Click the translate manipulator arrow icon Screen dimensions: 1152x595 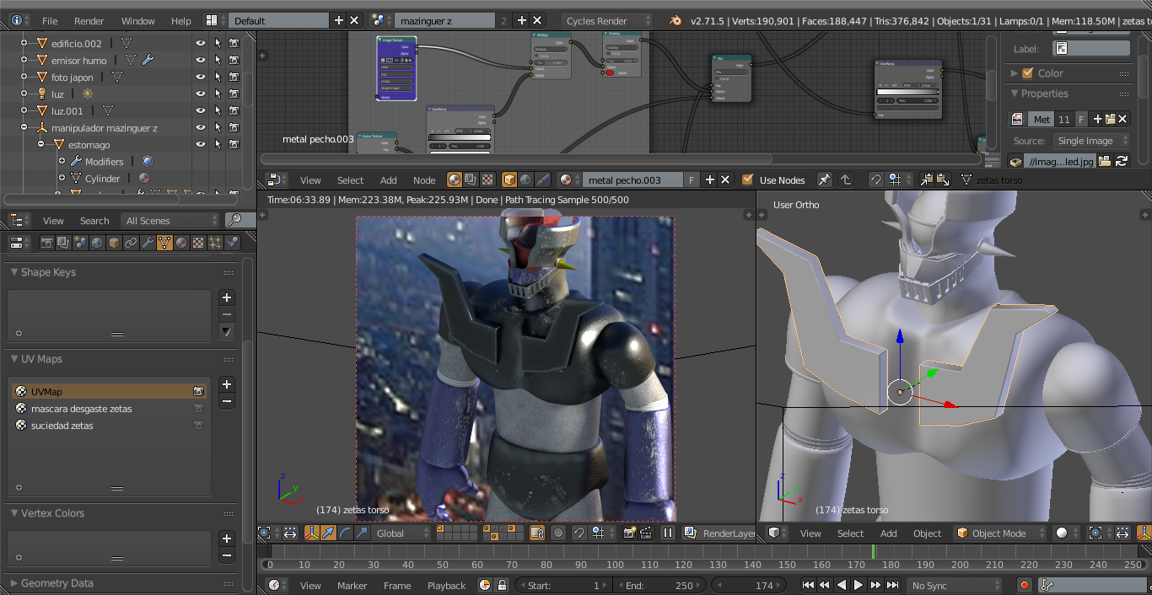click(330, 533)
